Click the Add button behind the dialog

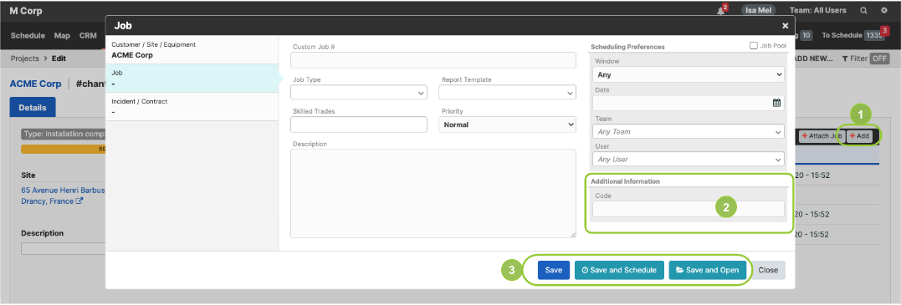860,136
